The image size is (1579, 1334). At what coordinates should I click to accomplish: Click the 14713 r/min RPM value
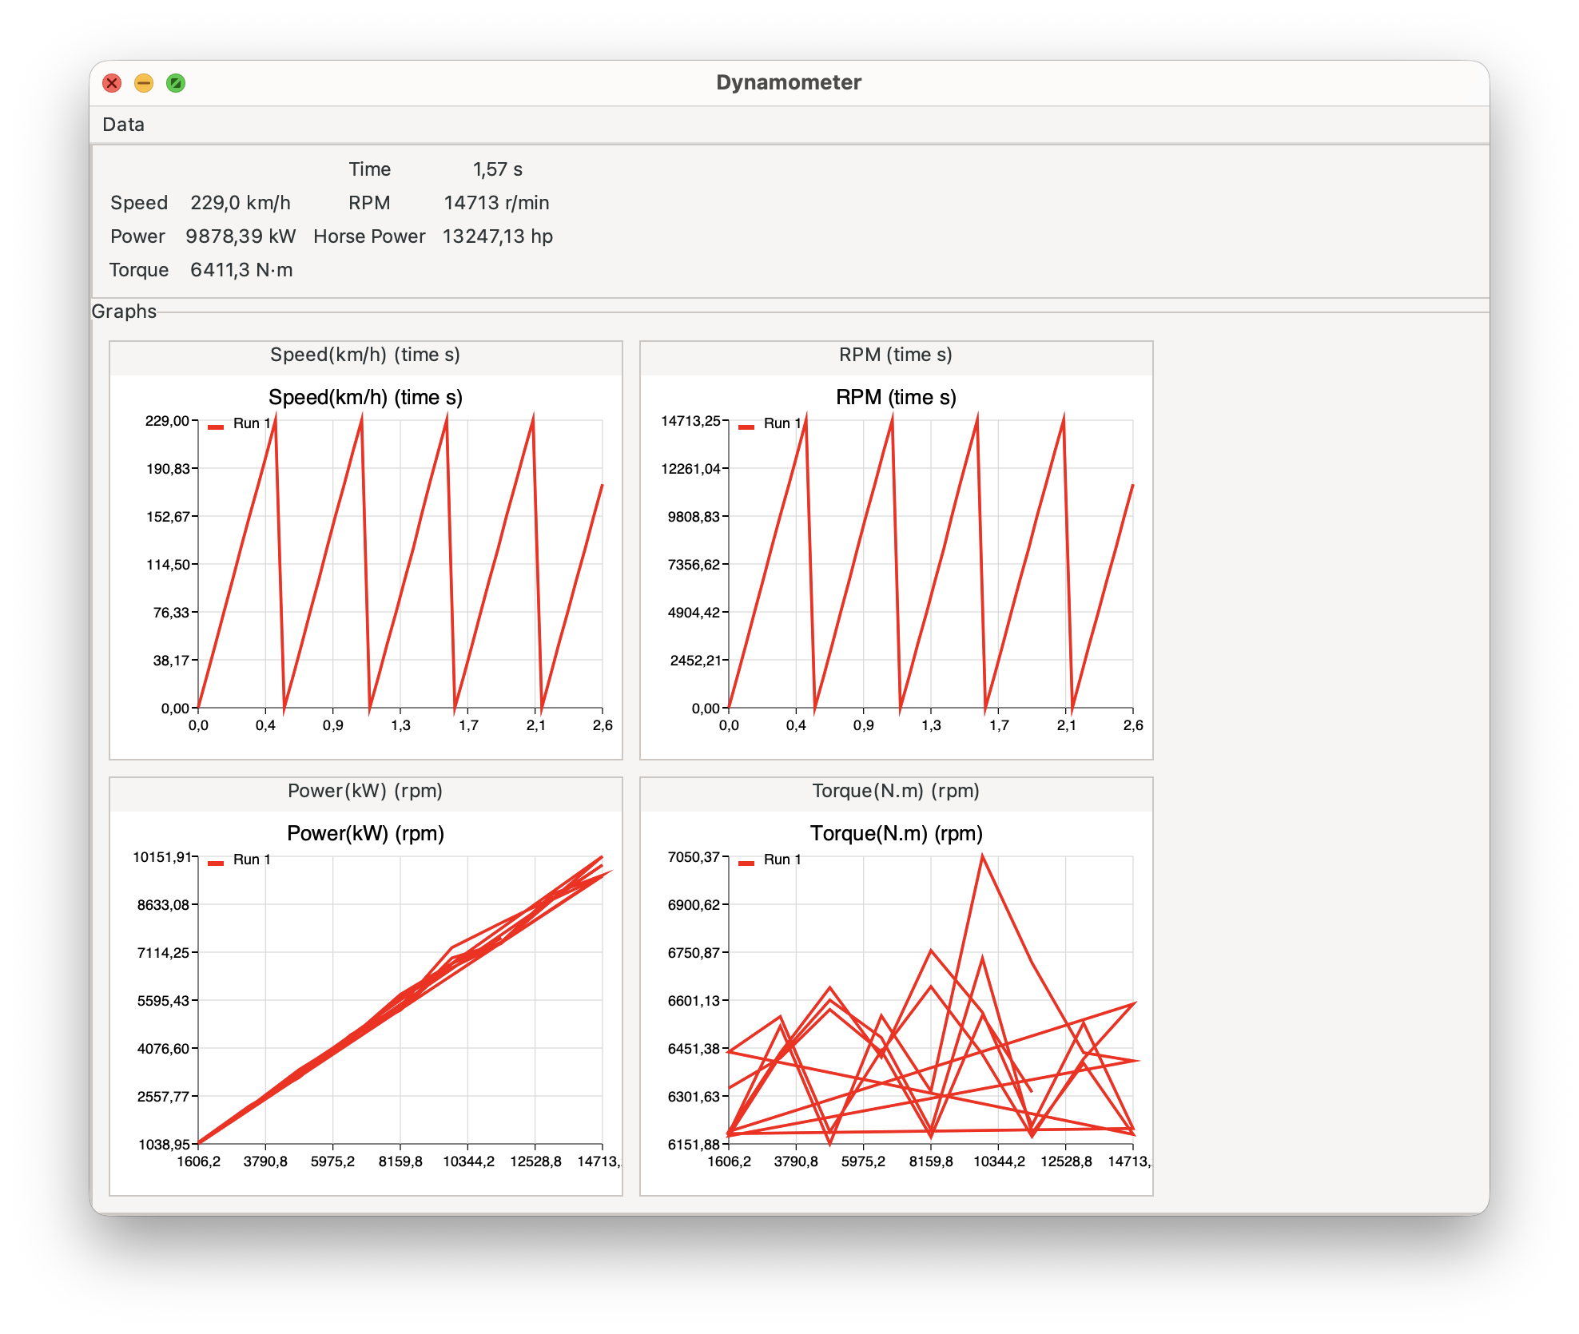pyautogui.click(x=496, y=203)
